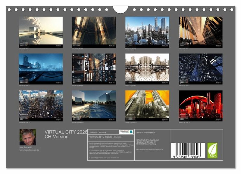Open the dark blue lit-windows towers image
The height and width of the screenshot is (174, 241).
201,69
